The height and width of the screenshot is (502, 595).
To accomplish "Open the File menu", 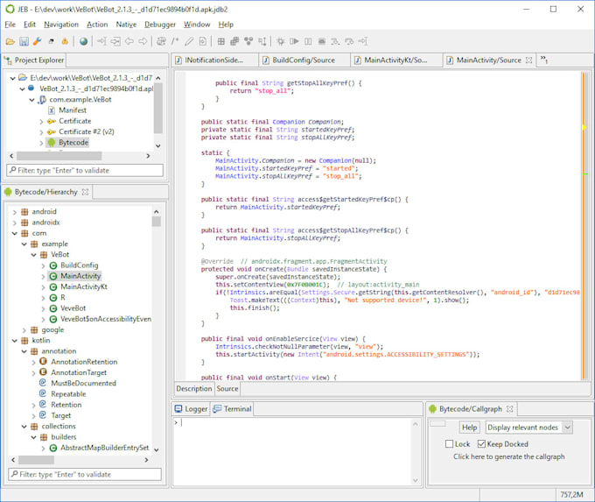I will pyautogui.click(x=10, y=25).
